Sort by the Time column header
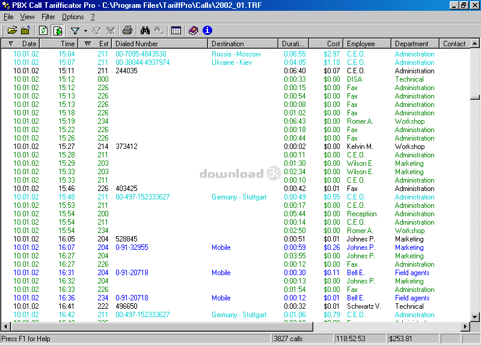This screenshot has width=481, height=346. point(59,43)
